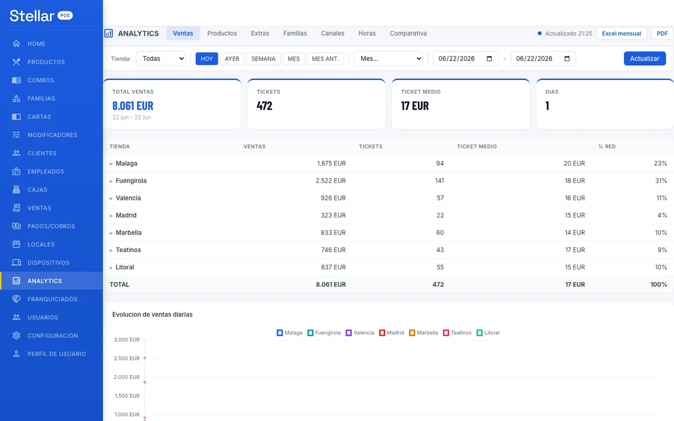Expand the Madrid store row
This screenshot has width=674, height=421.
(x=111, y=216)
